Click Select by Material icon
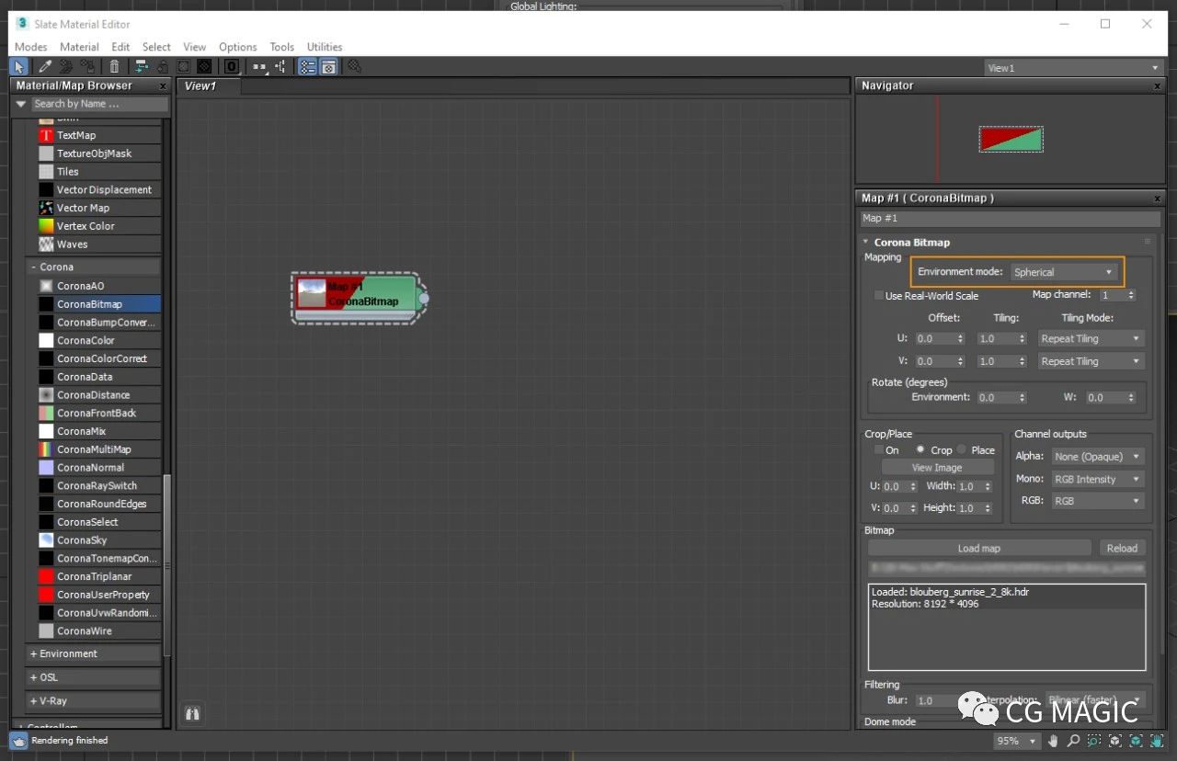This screenshot has height=761, width=1177. pos(355,67)
